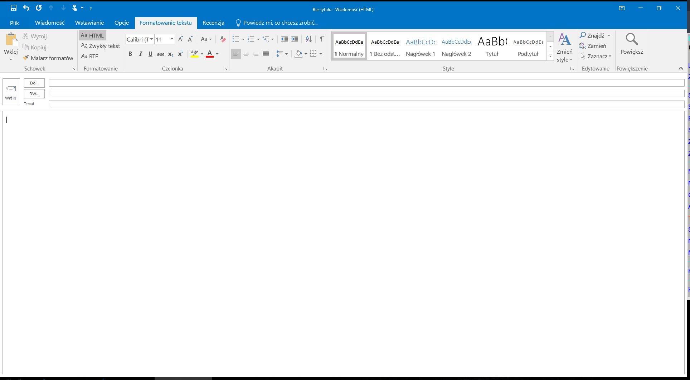Toggle Italic formatting

click(140, 54)
